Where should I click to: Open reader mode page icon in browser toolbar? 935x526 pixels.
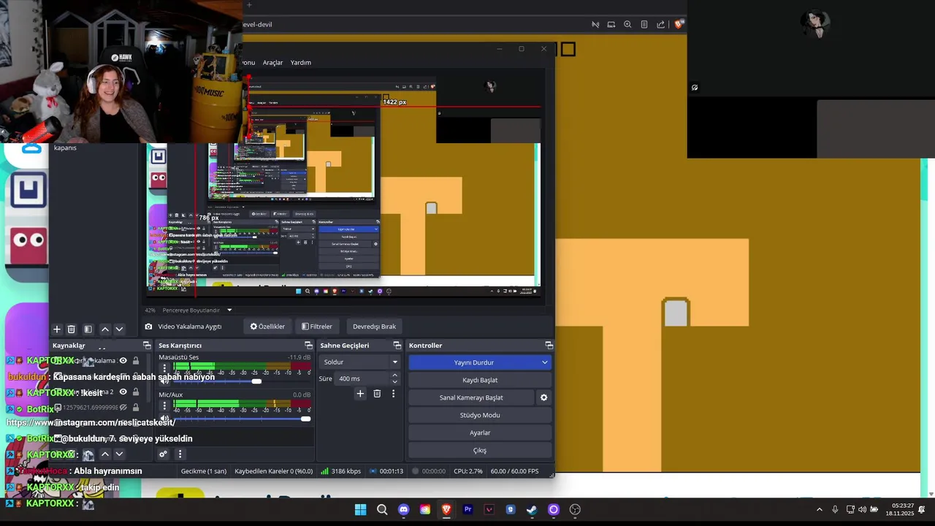644,24
